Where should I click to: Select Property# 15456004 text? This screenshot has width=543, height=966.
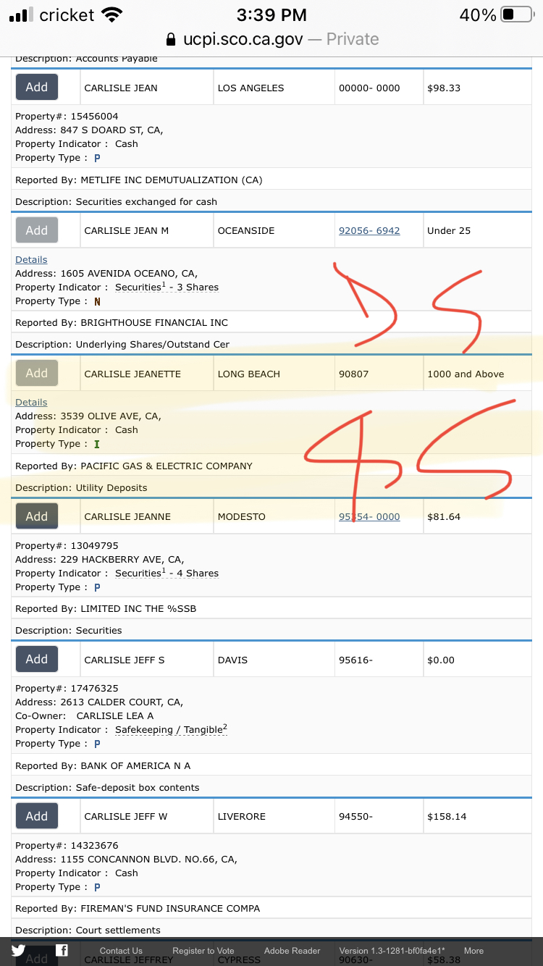coord(67,116)
